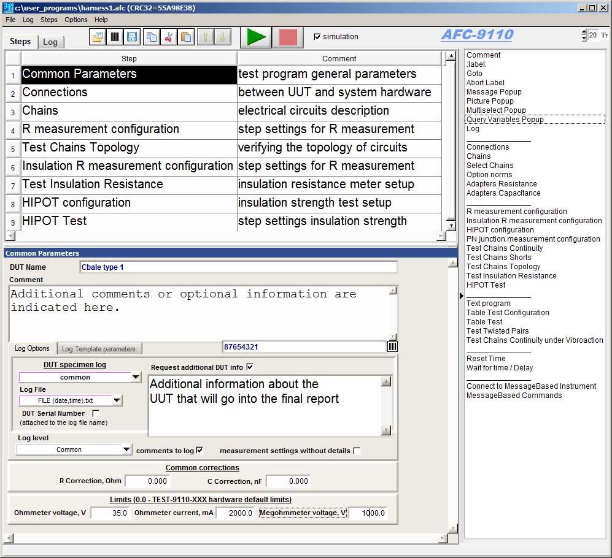This screenshot has height=558, width=612.
Task: Switch to the top Log tab
Action: [50, 42]
